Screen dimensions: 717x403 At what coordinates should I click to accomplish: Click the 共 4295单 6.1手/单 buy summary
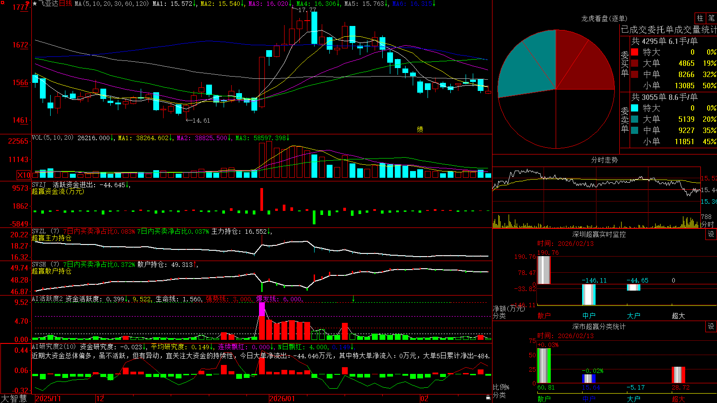665,41
